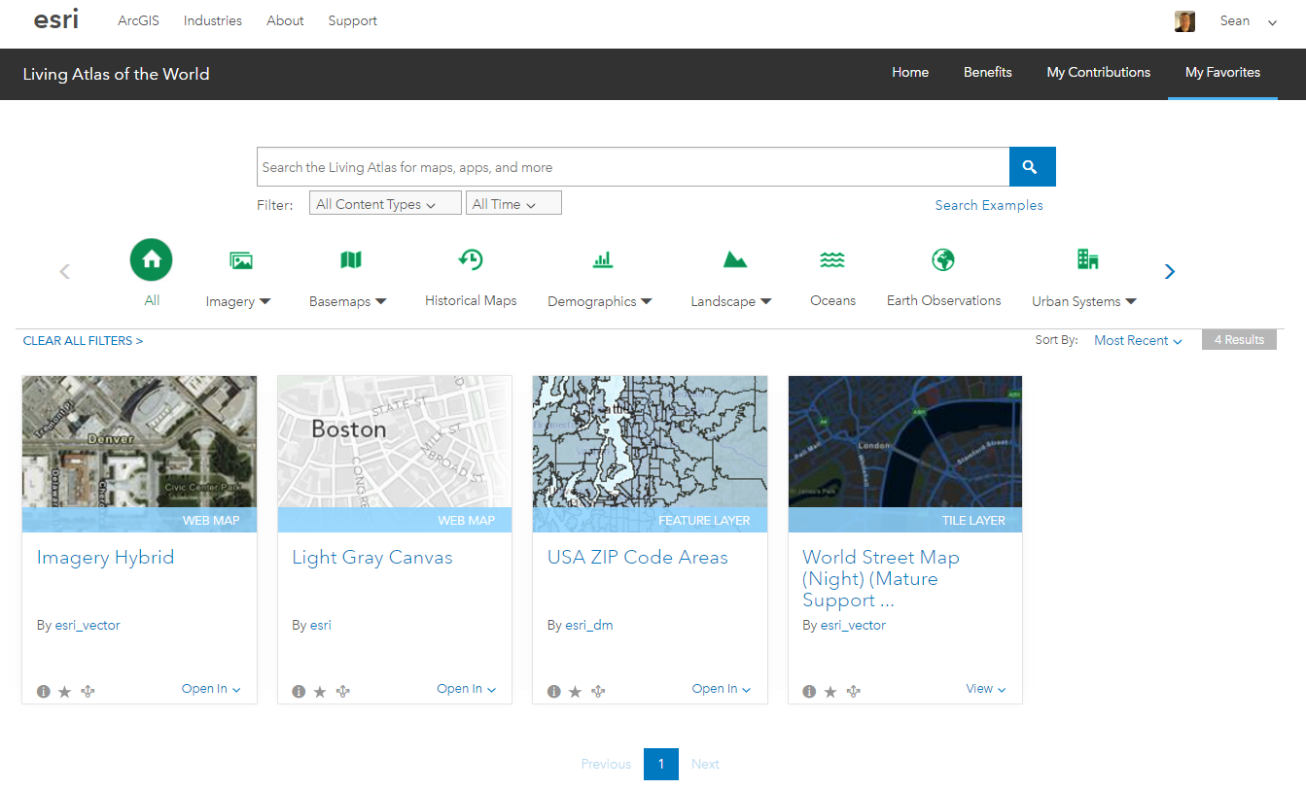
Task: Select the Oceans waves icon
Action: pyautogui.click(x=832, y=259)
